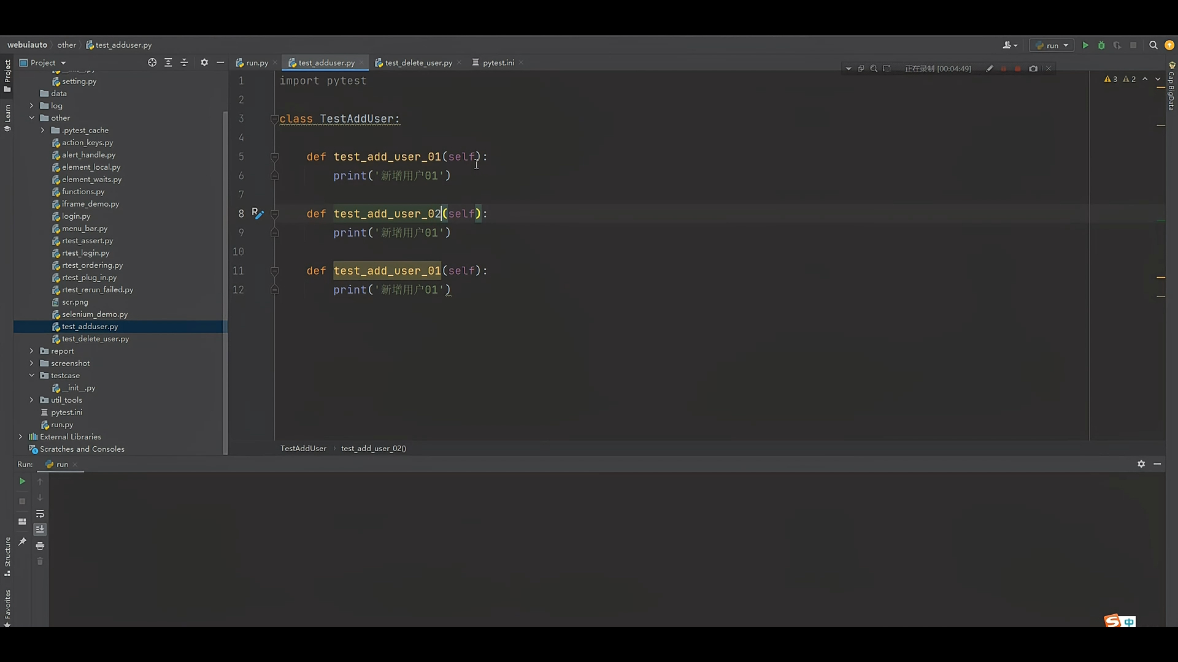The image size is (1178, 662).
Task: Click Sogou input method tray icon
Action: [1112, 621]
